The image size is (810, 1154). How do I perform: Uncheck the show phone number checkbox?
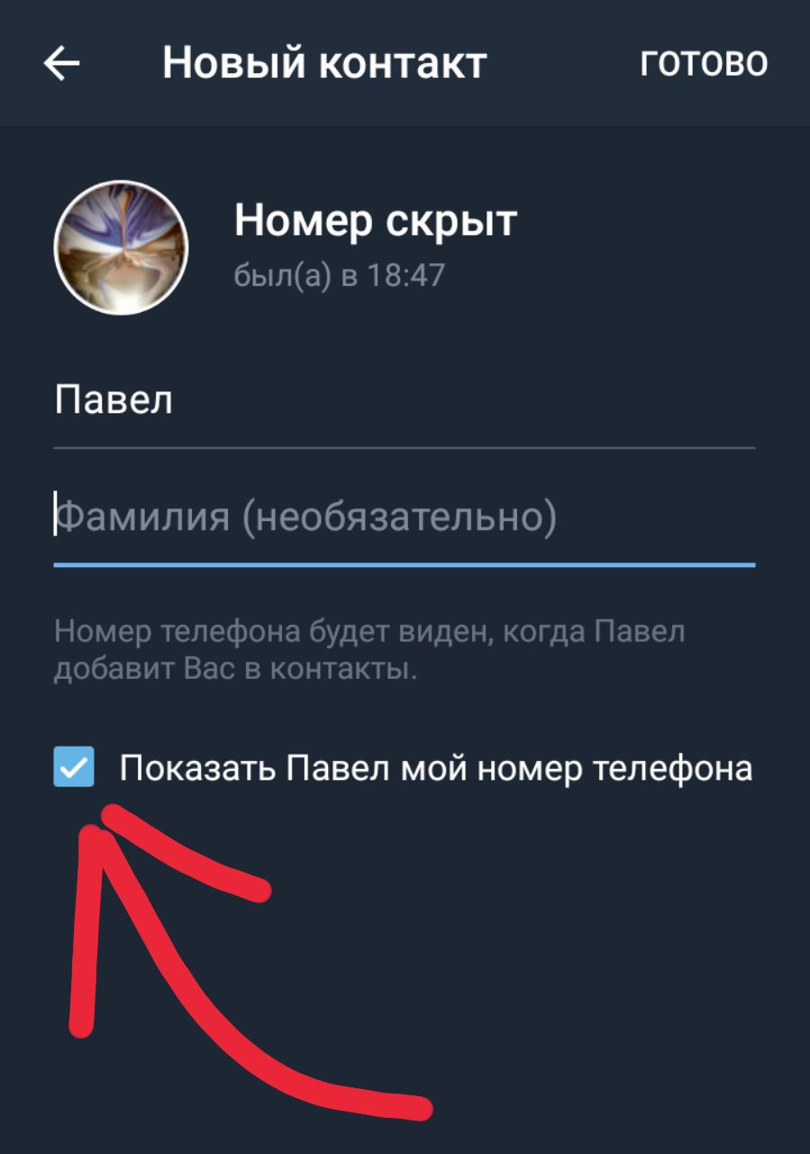(74, 767)
